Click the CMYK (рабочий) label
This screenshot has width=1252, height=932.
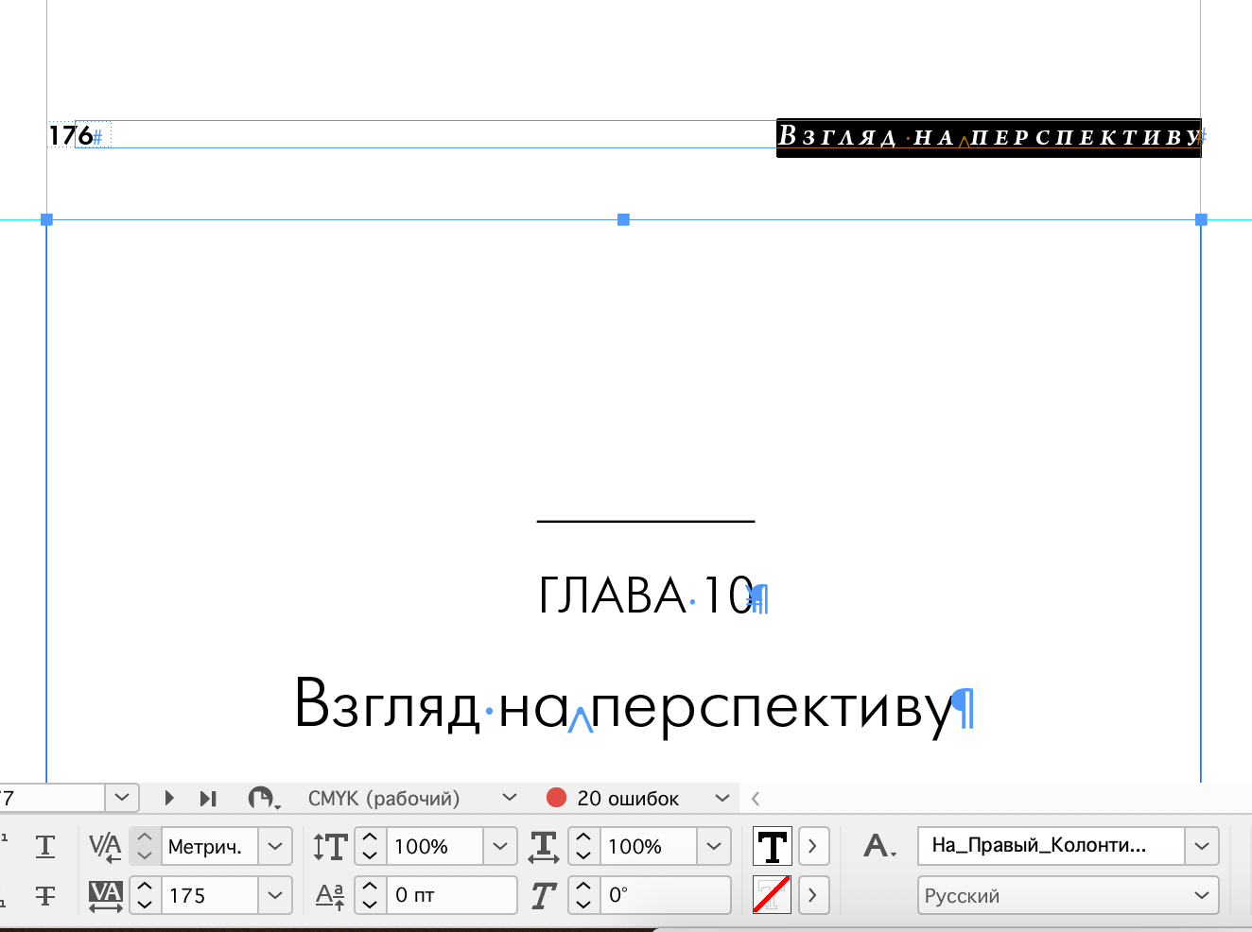coord(384,798)
